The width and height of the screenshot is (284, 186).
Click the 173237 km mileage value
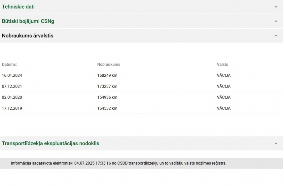(x=107, y=86)
